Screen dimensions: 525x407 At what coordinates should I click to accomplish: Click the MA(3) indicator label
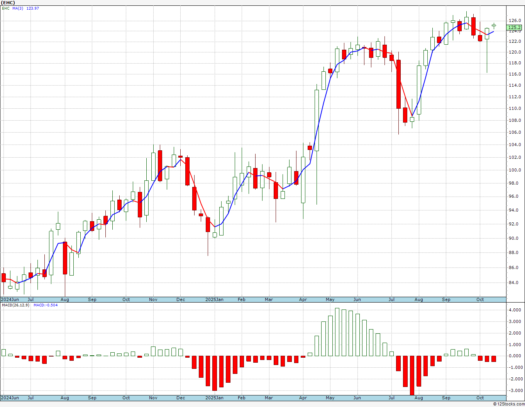coord(18,8)
